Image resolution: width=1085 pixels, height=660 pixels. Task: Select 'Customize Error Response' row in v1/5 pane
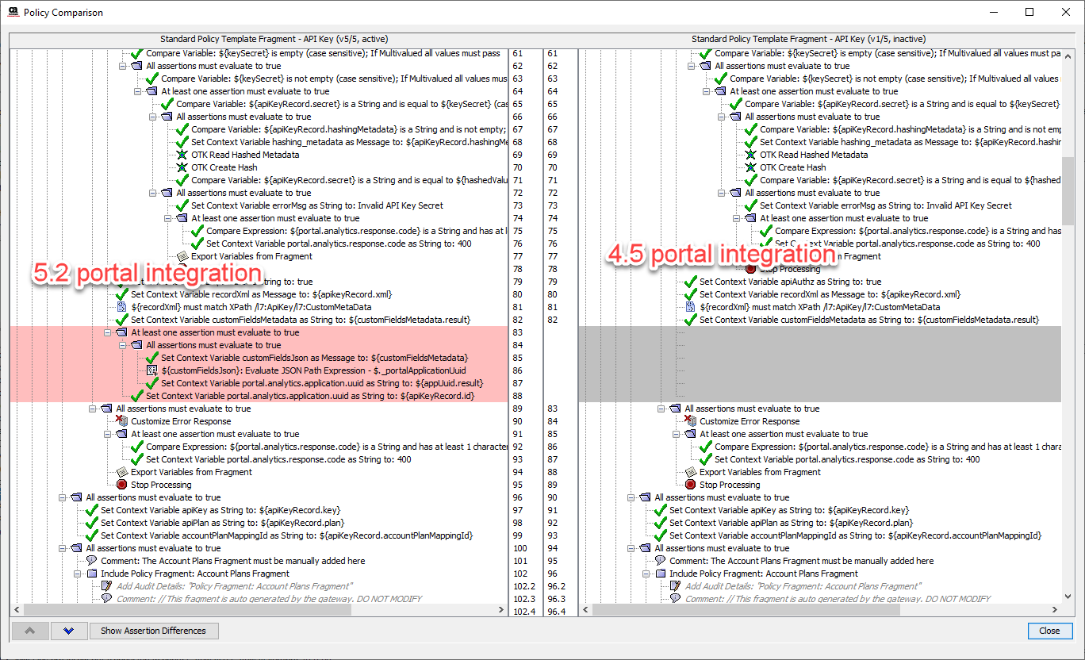coord(750,421)
